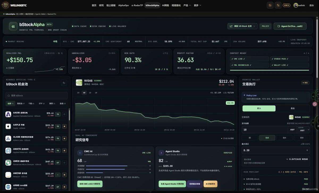This screenshot has width=319, height=193.
Task: Click AI 研报赏析 button
Action: tap(211, 184)
